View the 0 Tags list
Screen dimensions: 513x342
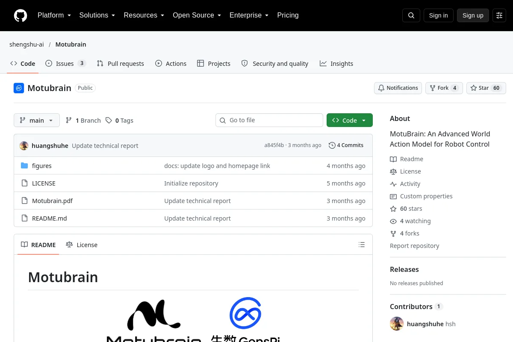120,121
